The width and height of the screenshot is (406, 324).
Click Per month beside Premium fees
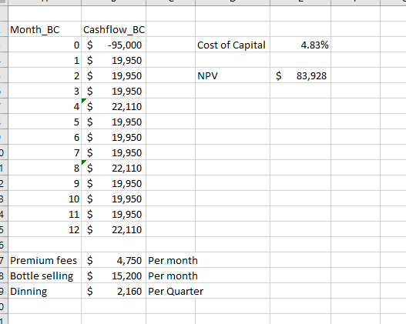click(173, 260)
